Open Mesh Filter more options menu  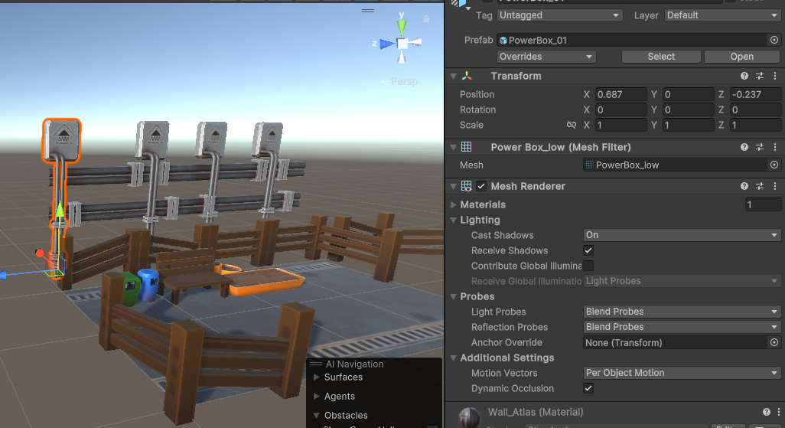tap(775, 147)
